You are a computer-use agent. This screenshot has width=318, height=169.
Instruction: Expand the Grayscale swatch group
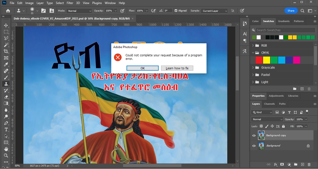pos(253,68)
